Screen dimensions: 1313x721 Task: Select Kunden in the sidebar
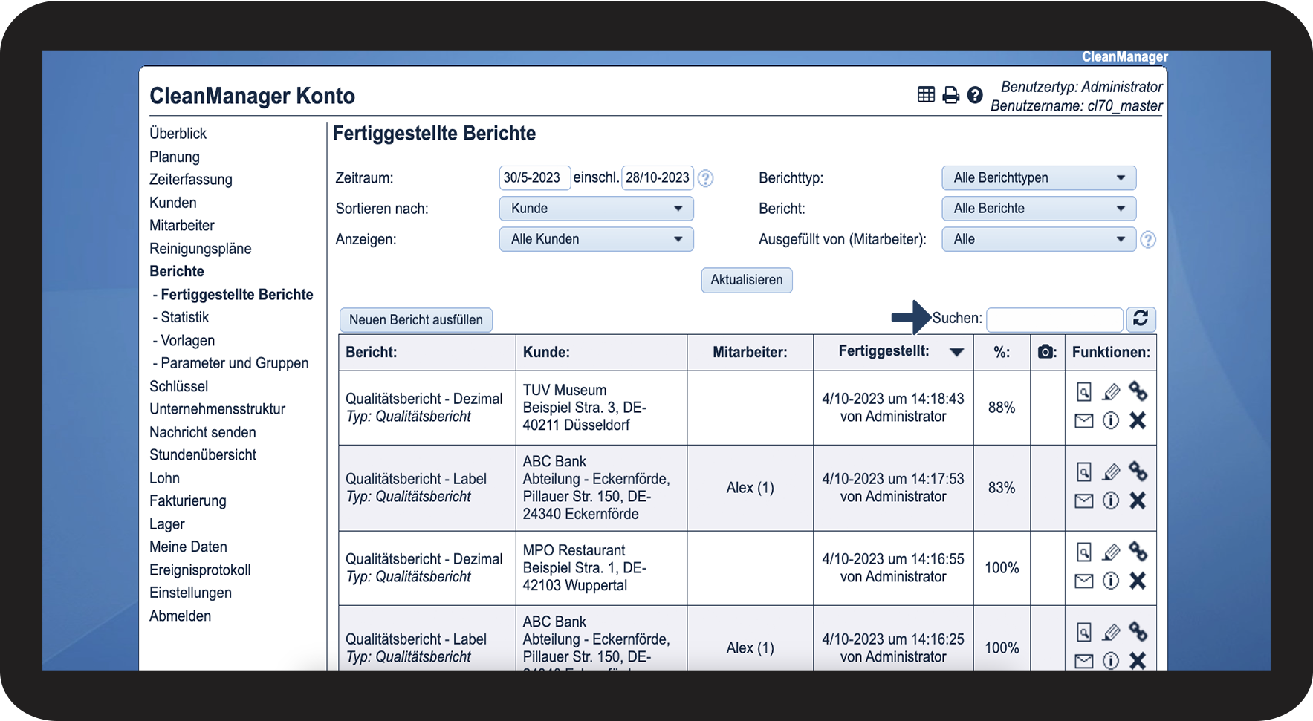click(x=173, y=203)
